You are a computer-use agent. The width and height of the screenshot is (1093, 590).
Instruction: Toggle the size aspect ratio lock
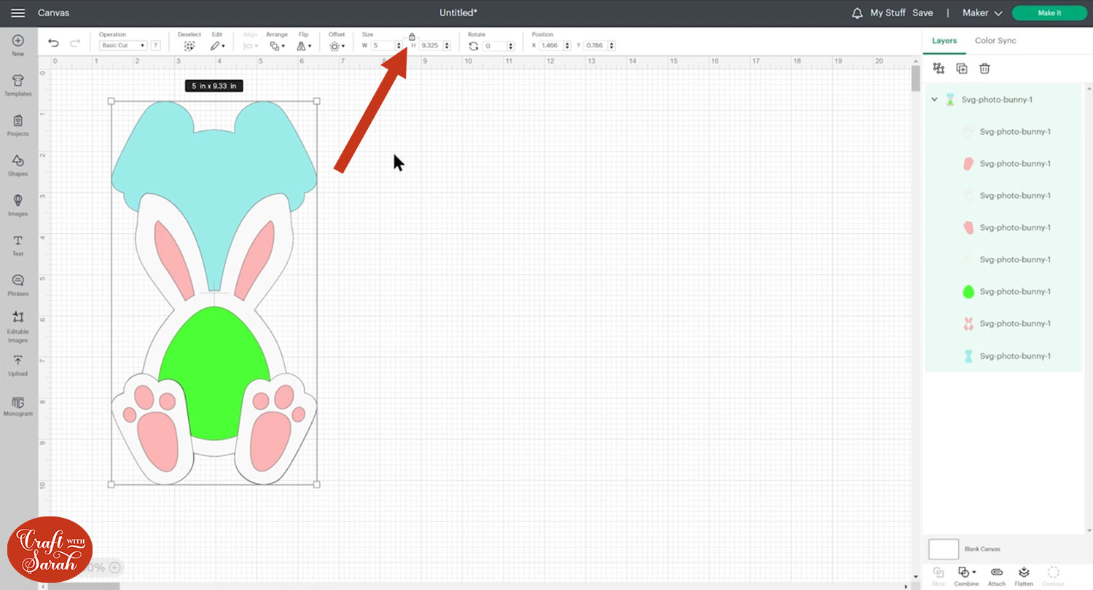412,36
